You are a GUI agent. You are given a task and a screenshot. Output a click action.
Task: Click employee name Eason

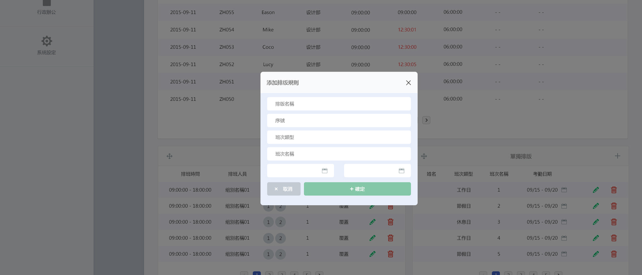pyautogui.click(x=268, y=12)
